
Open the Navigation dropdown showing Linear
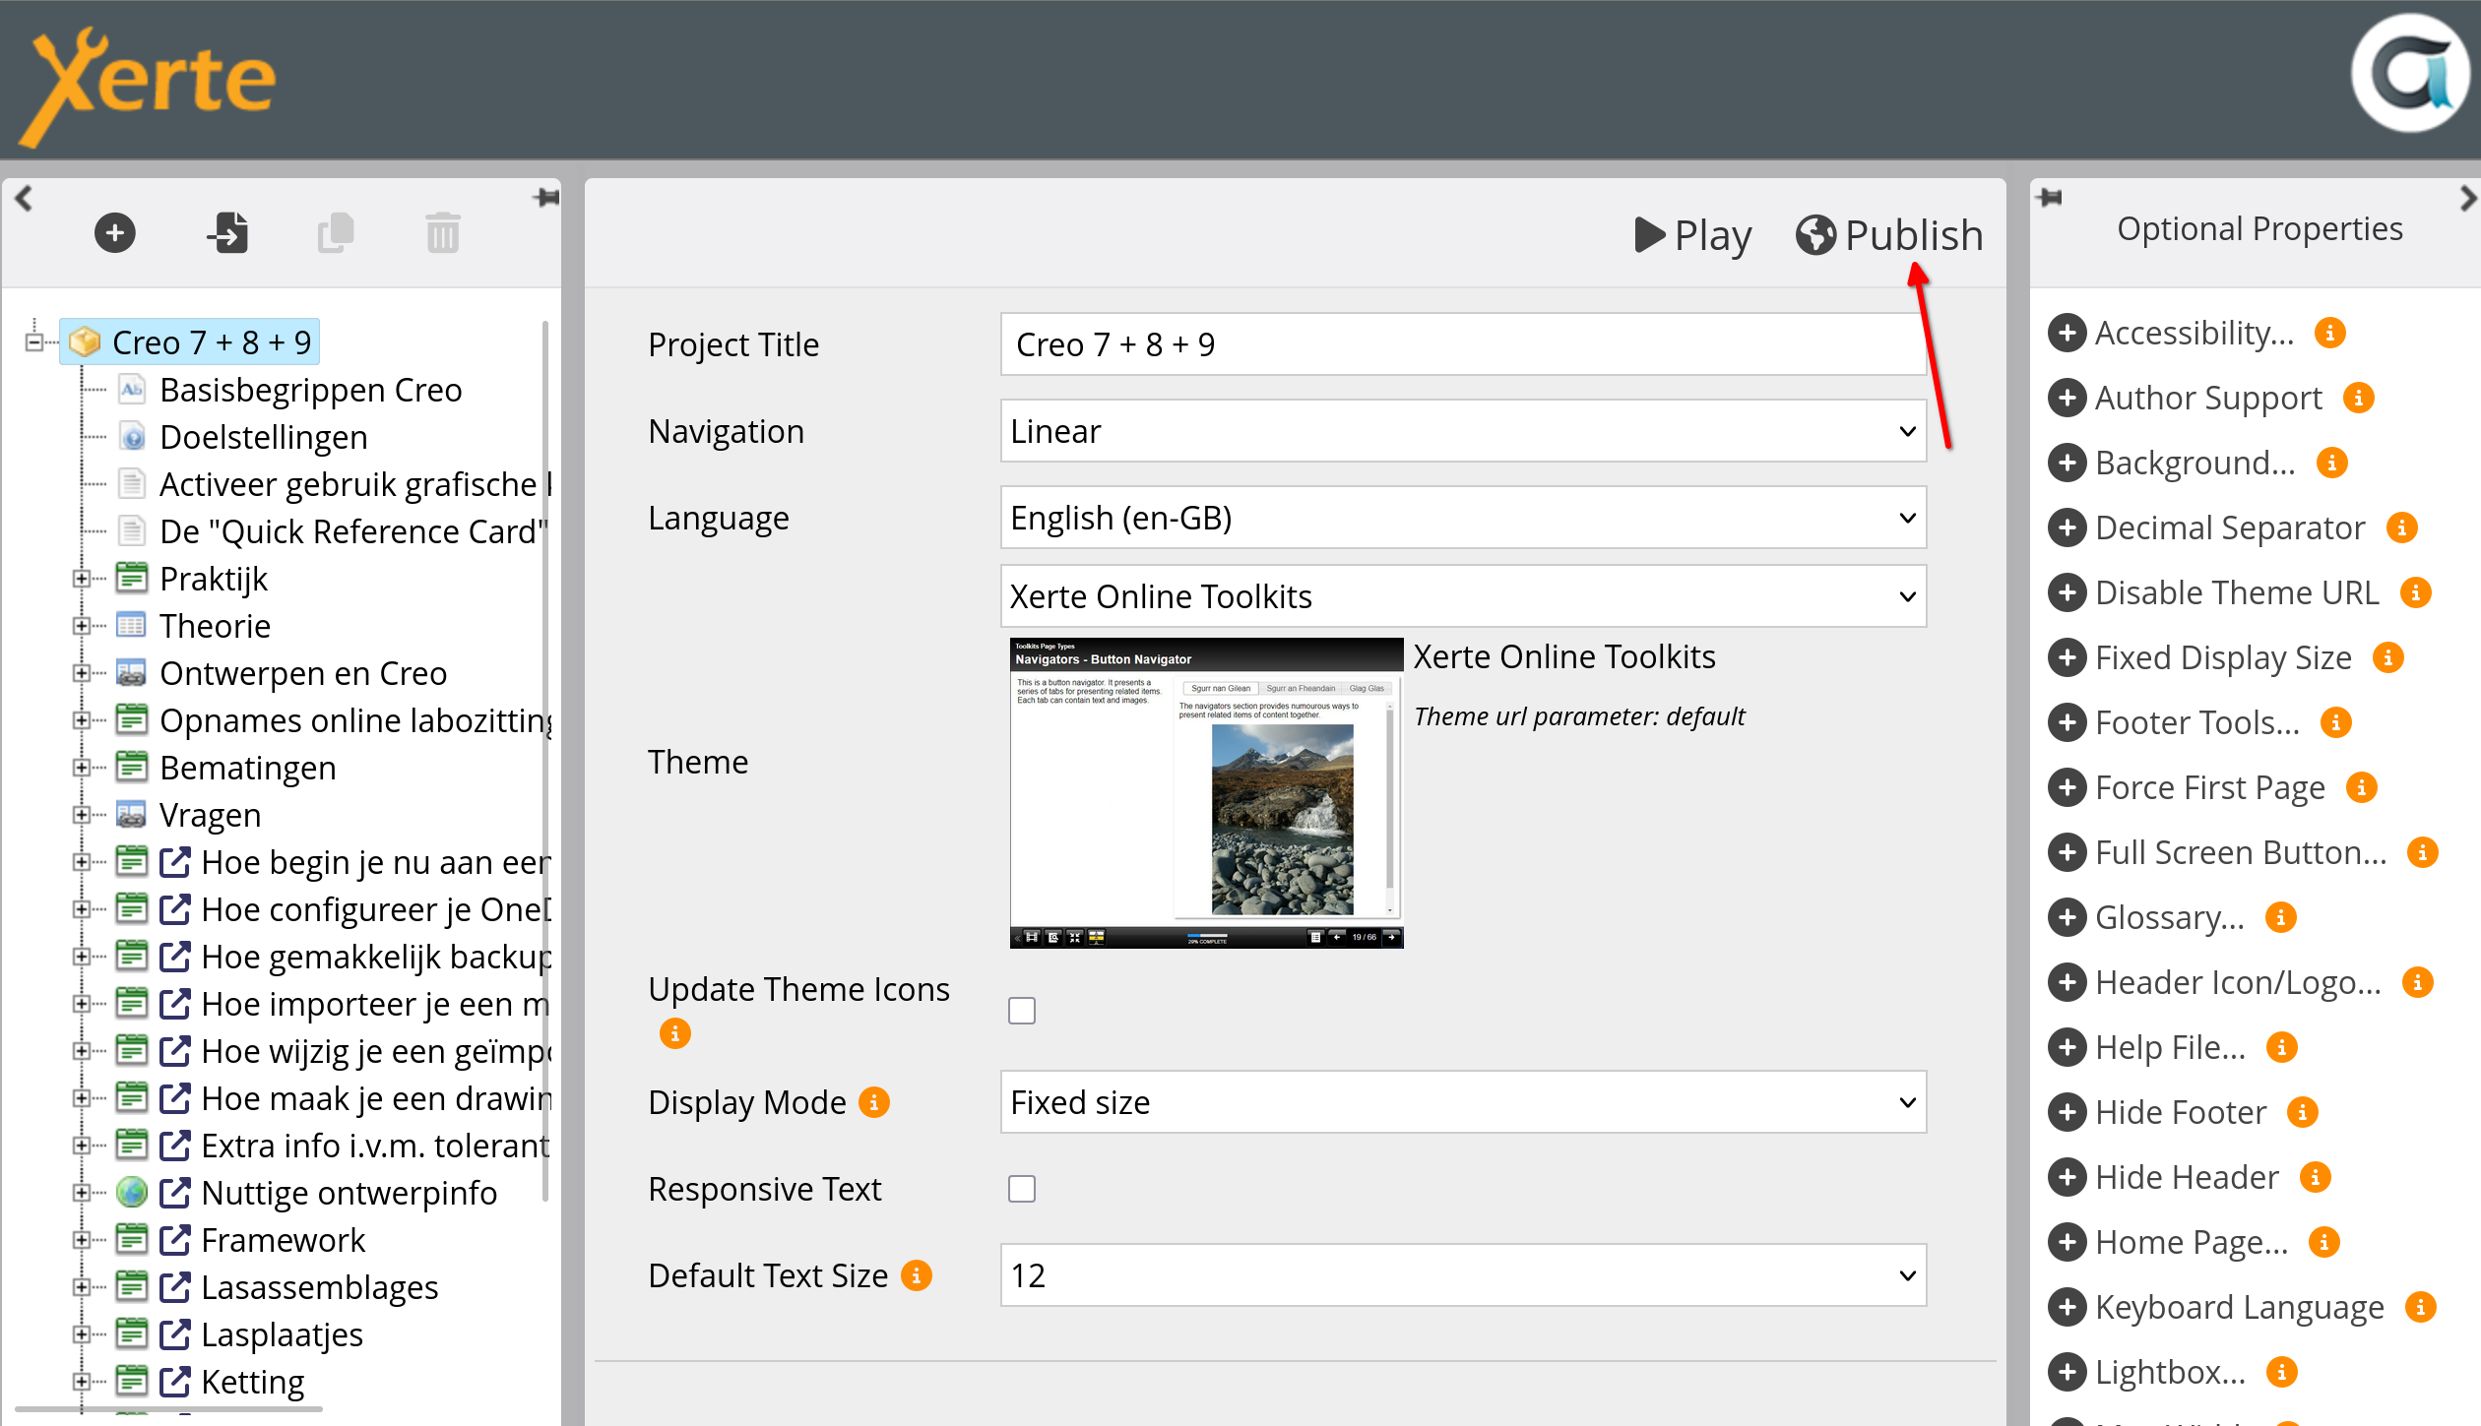1462,431
